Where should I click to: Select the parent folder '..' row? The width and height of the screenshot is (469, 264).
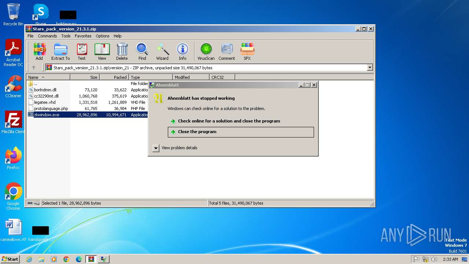87,84
